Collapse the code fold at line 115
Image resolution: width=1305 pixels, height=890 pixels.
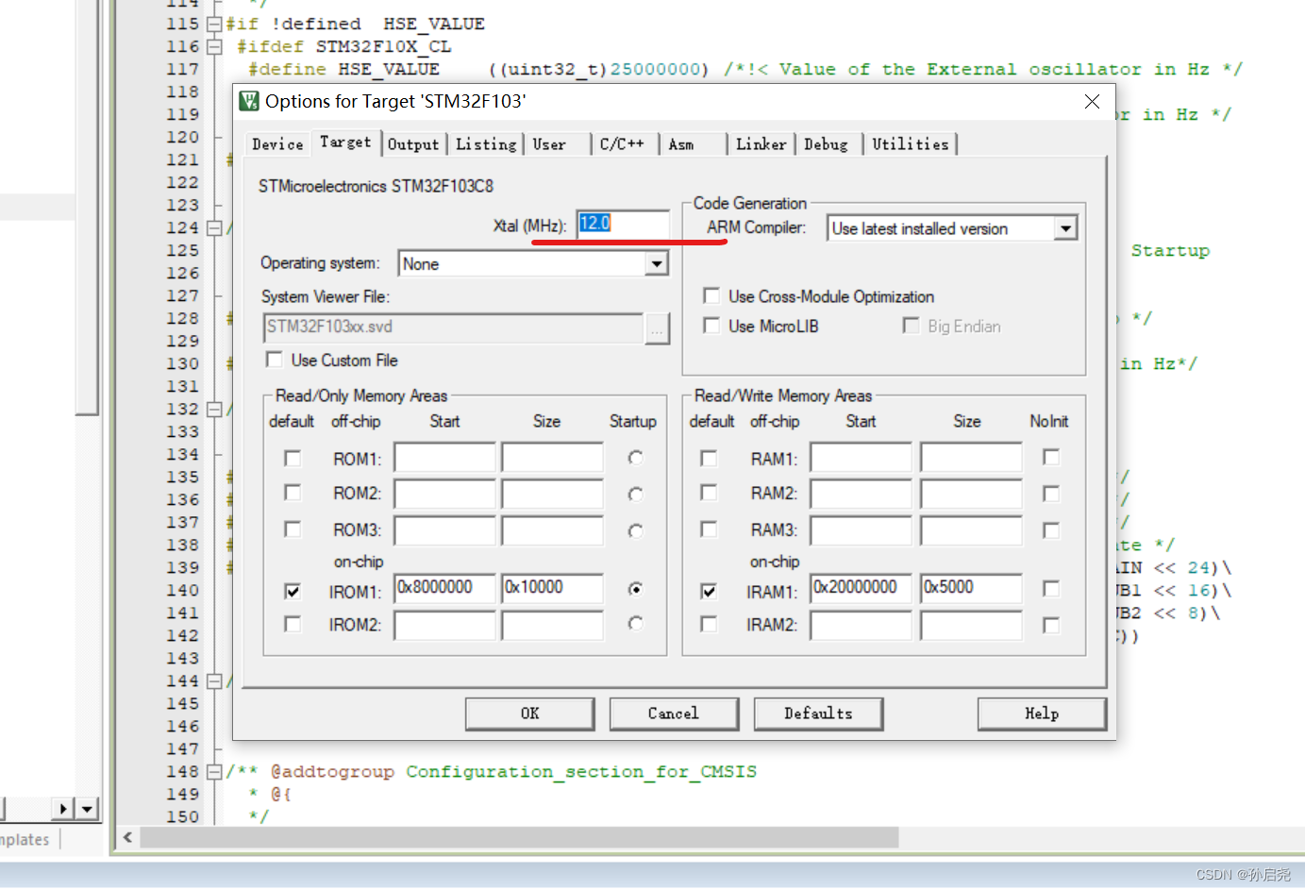point(214,24)
